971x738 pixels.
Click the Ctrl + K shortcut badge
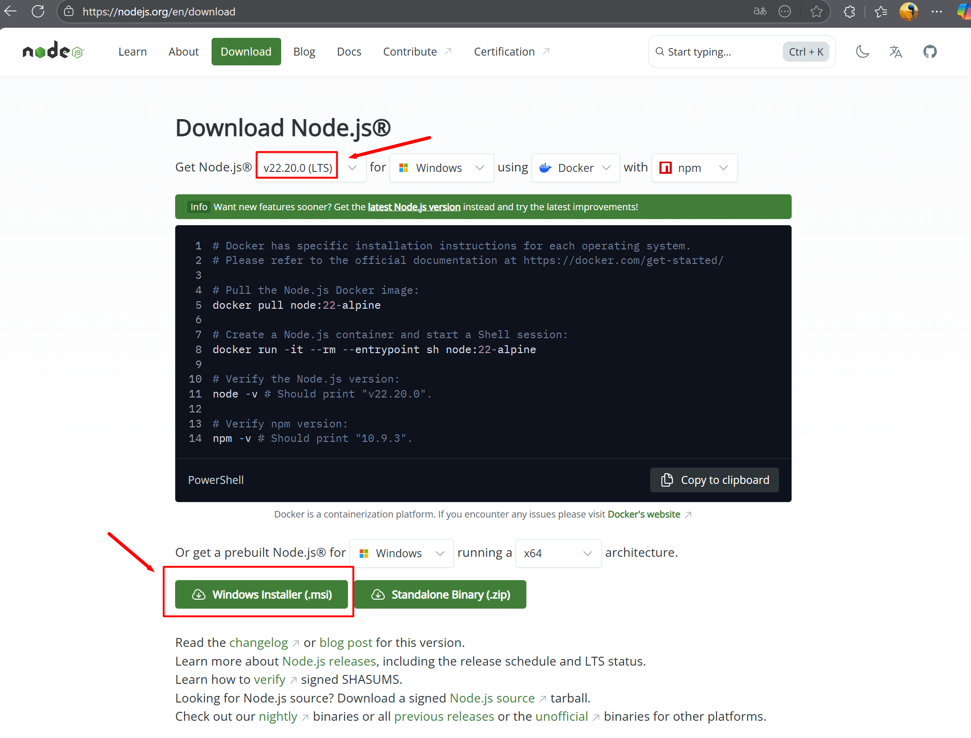click(x=806, y=51)
